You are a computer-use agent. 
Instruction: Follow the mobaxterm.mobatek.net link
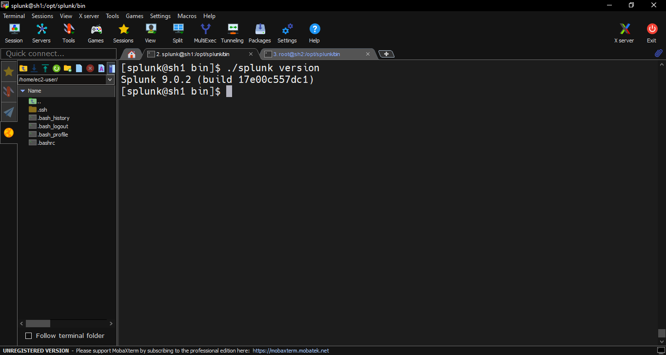coord(290,350)
